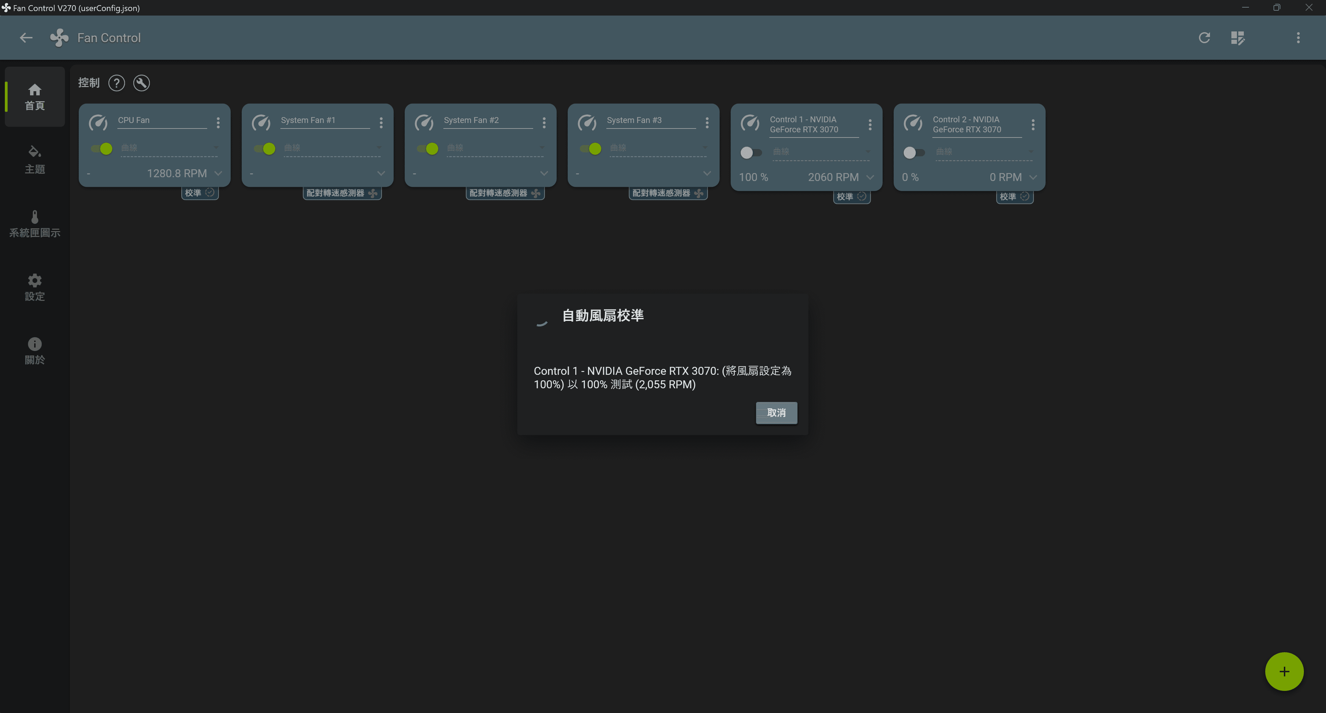Go to the 首頁 home tab
1326x713 pixels.
(x=35, y=97)
